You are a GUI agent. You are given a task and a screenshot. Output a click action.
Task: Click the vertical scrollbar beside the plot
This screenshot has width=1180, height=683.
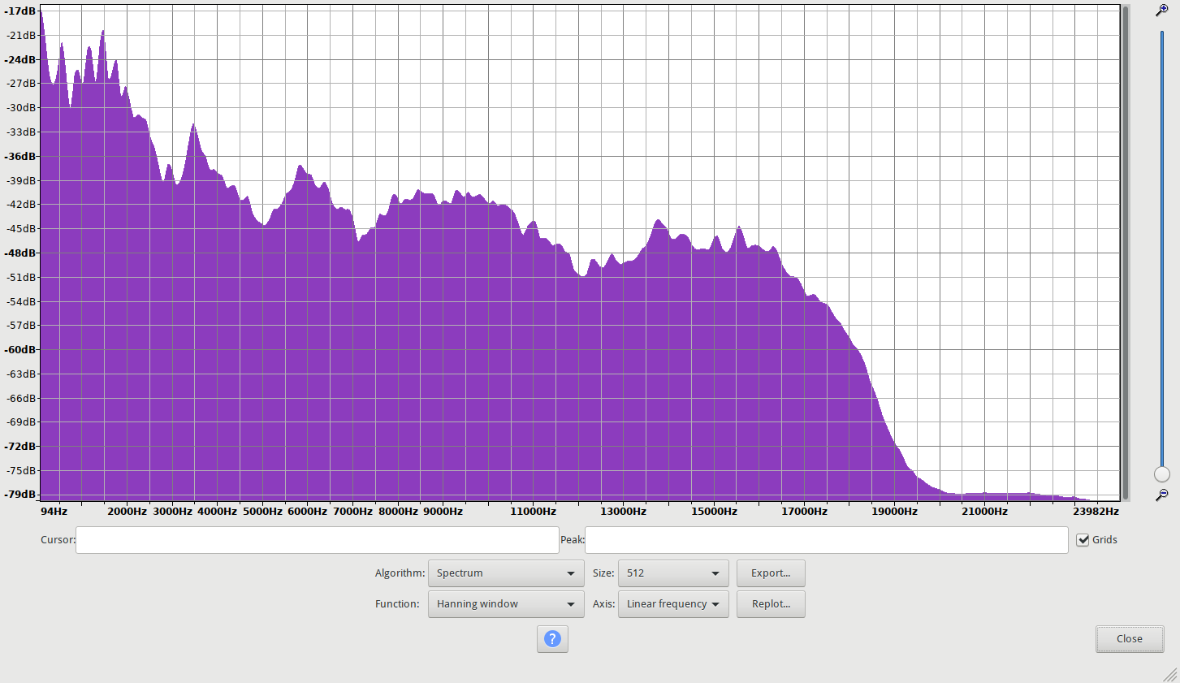click(1126, 253)
